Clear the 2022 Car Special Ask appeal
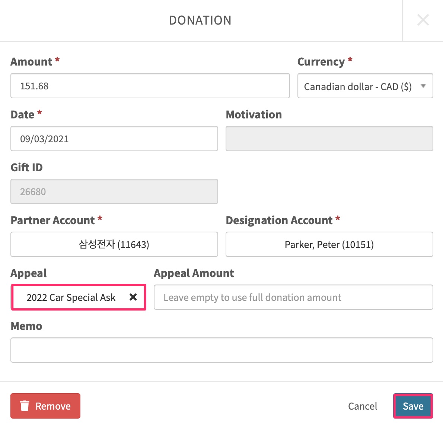Image resolution: width=443 pixels, height=429 pixels. click(133, 297)
